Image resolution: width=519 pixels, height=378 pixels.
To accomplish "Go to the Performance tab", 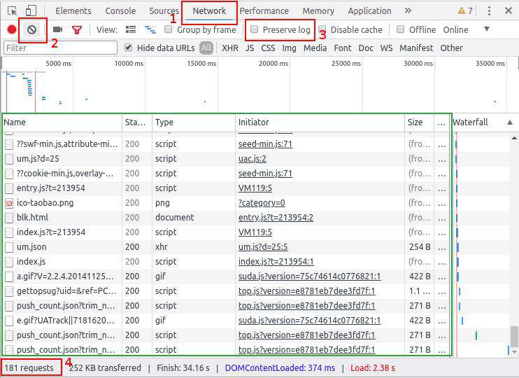I will pos(264,11).
